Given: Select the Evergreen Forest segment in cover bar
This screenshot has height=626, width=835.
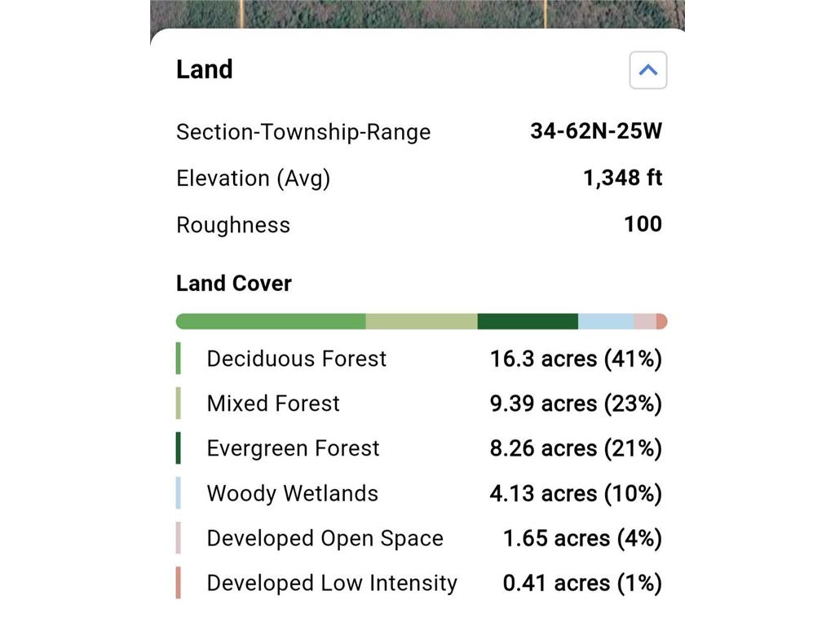Looking at the screenshot, I should pos(528,321).
